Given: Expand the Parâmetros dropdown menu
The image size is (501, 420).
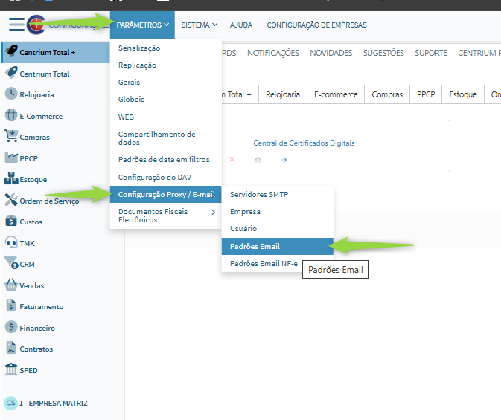Looking at the screenshot, I should [143, 25].
